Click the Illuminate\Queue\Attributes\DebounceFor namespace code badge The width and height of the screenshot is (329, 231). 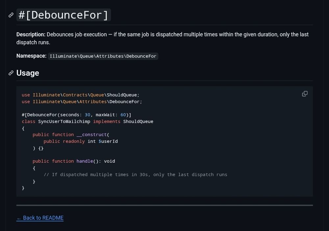tap(103, 56)
